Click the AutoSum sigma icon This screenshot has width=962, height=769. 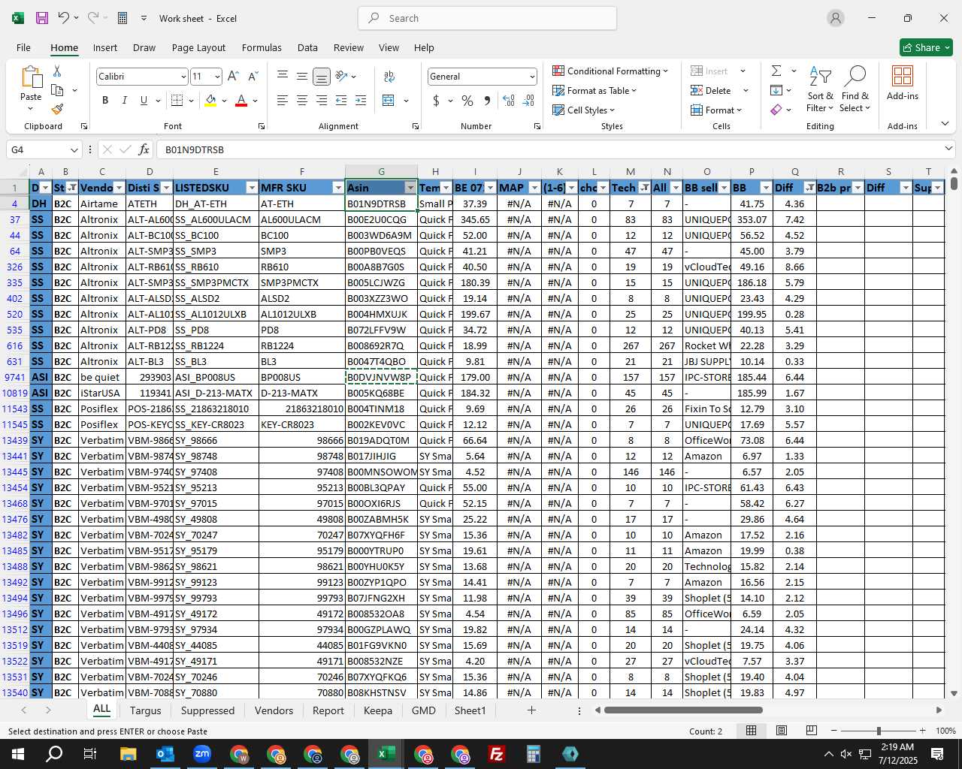pos(776,71)
